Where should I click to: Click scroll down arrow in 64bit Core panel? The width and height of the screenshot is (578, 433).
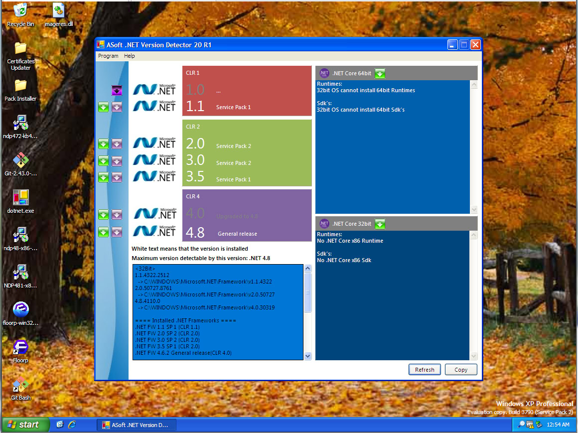(x=474, y=209)
